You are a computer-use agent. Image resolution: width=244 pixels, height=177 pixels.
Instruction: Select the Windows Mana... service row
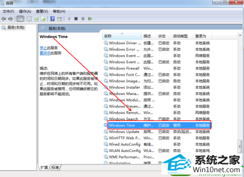157,94
